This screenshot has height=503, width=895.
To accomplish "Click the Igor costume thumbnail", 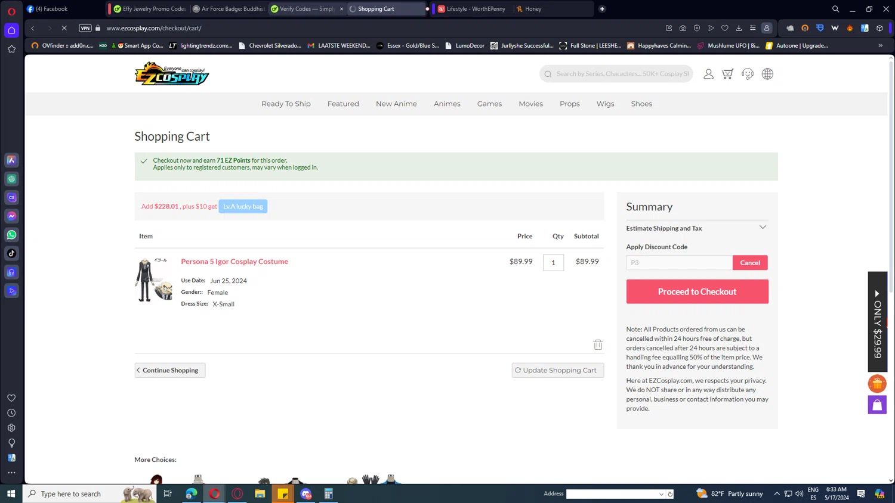I will (154, 280).
